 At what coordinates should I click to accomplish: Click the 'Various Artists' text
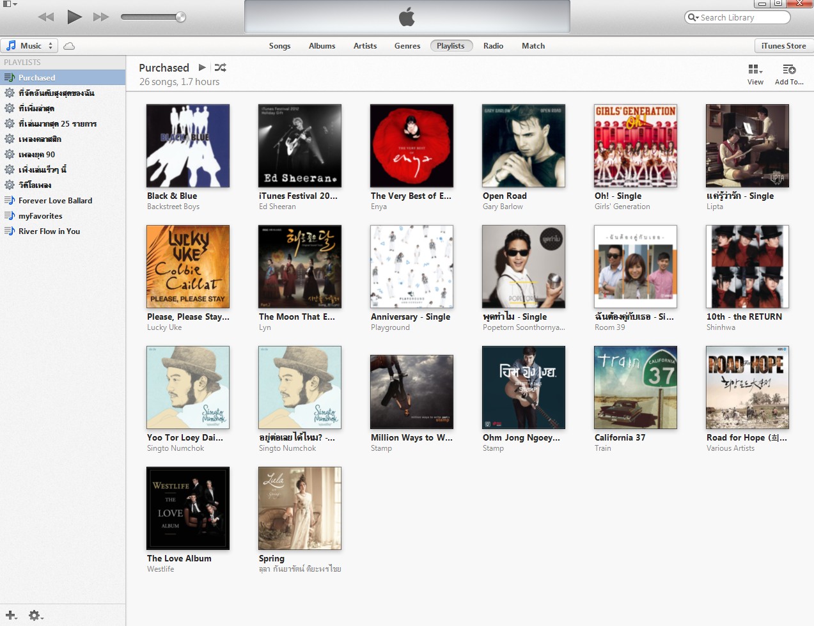730,448
